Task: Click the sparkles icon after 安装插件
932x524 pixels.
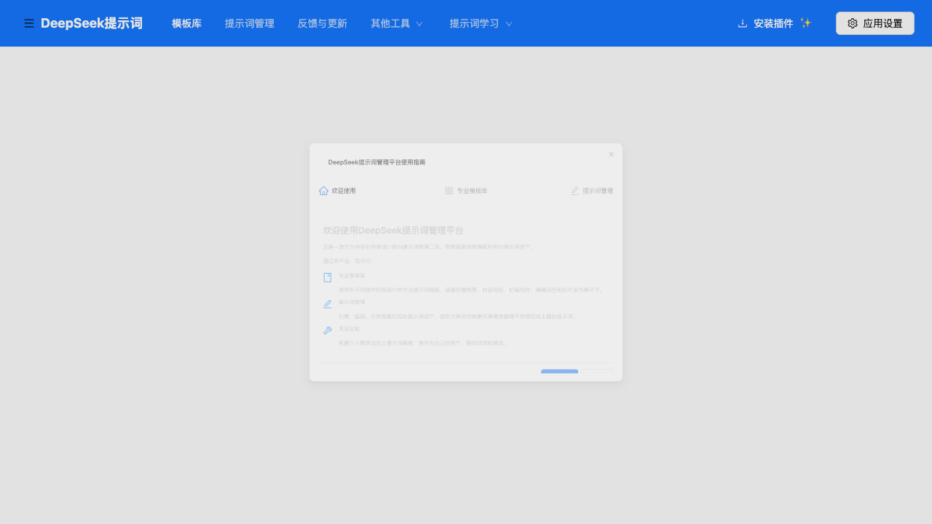Action: click(x=805, y=23)
